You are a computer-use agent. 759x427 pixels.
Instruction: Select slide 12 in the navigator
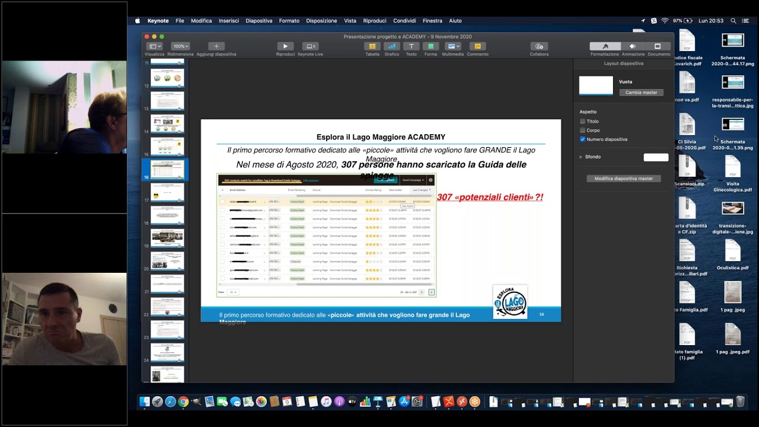167,78
